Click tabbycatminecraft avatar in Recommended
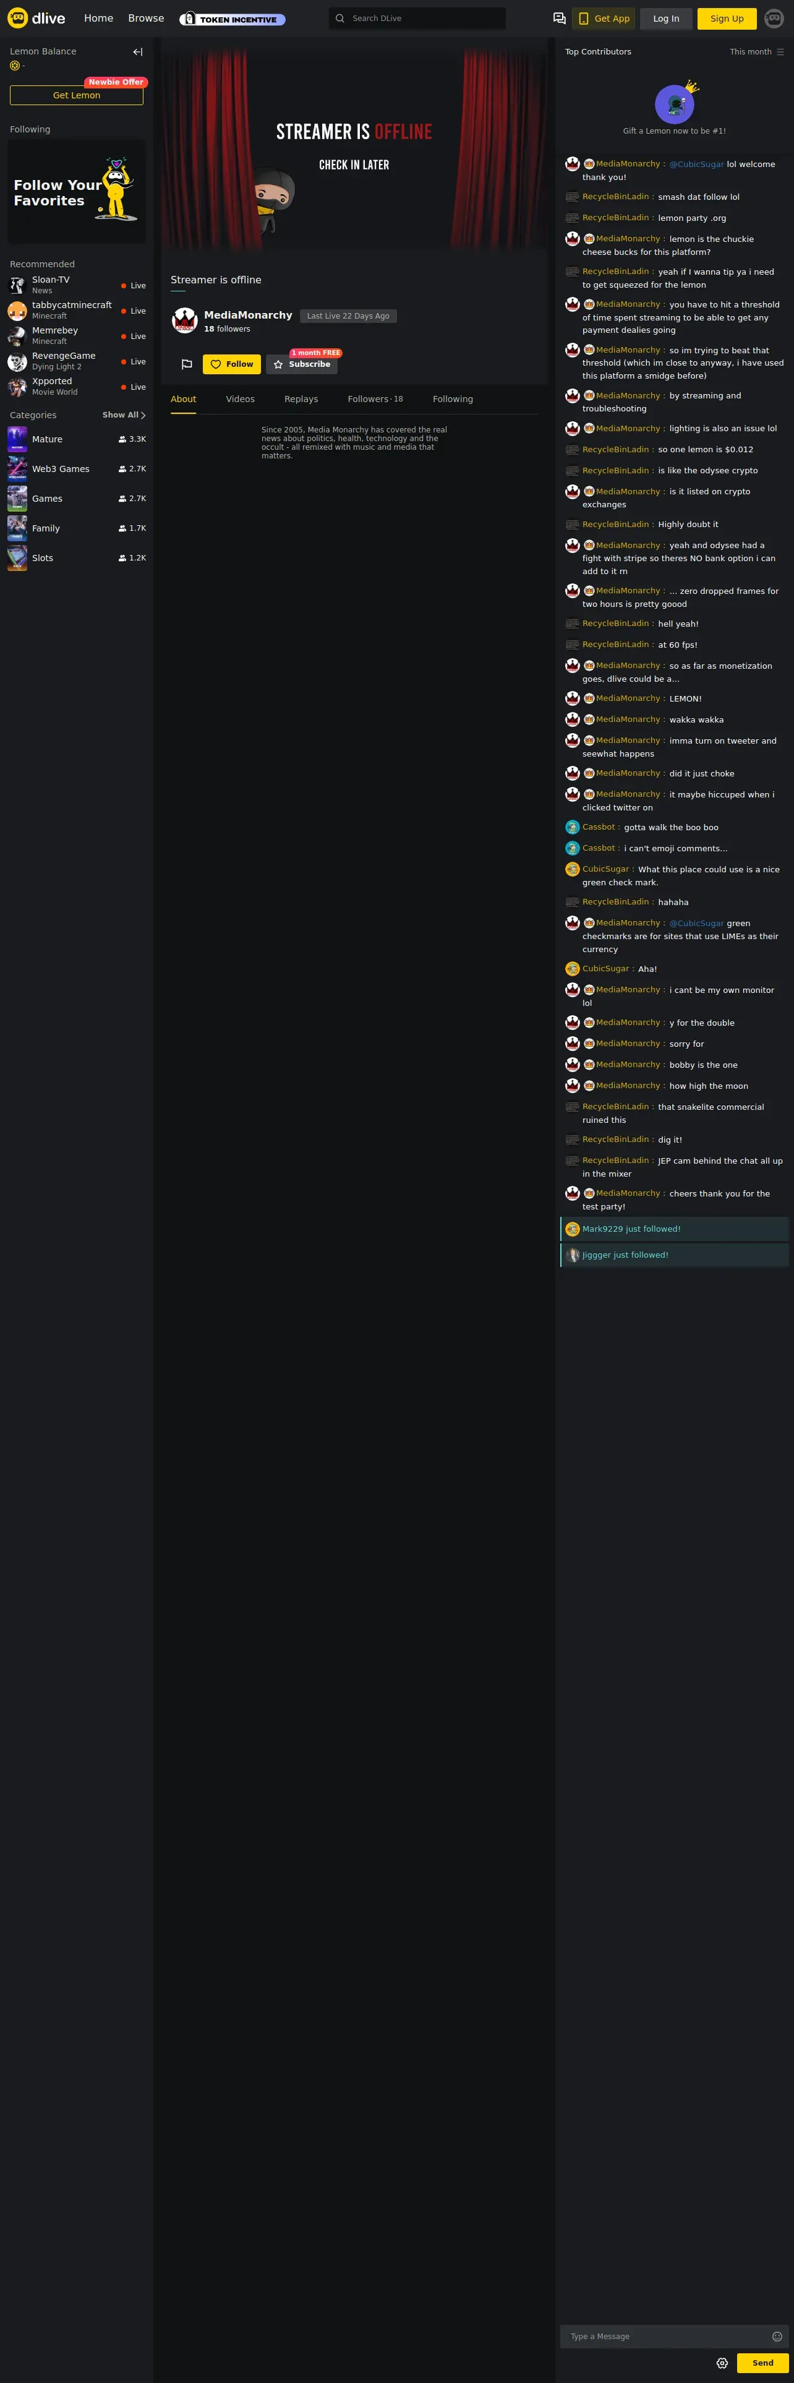794x2383 pixels. pyautogui.click(x=17, y=311)
